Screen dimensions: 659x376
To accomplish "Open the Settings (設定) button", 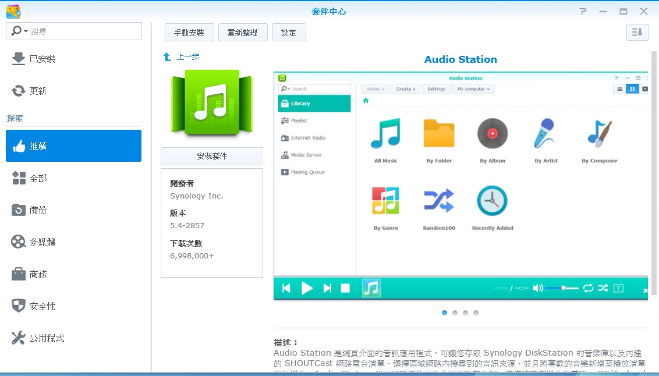I will (x=289, y=33).
